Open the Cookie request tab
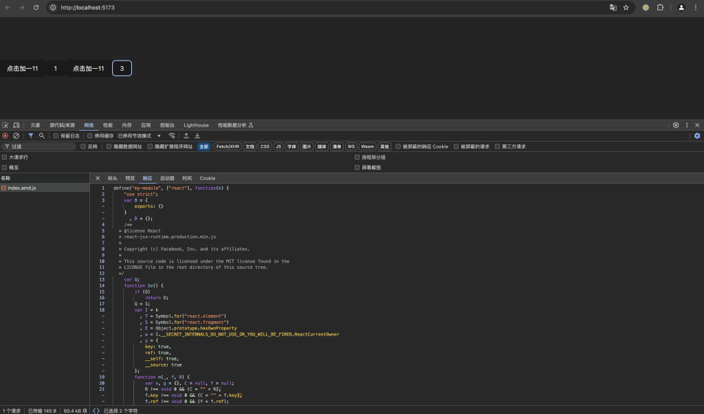Screen dimensions: 704x414 coord(208,178)
